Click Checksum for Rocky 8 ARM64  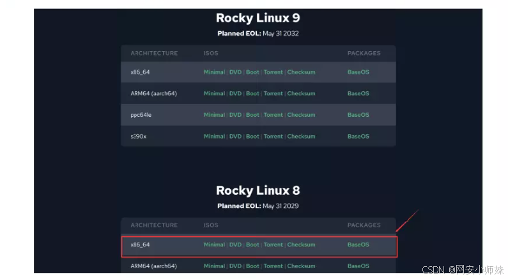pos(301,266)
